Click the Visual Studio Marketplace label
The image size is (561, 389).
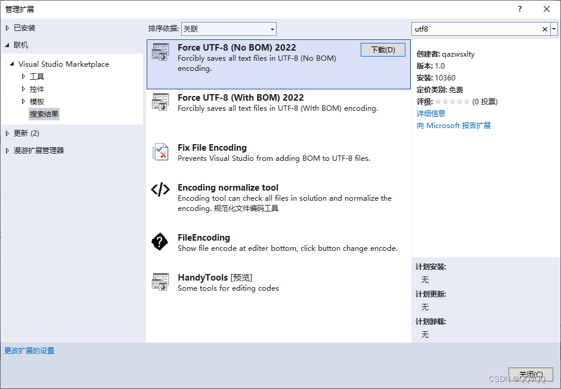pyautogui.click(x=64, y=64)
